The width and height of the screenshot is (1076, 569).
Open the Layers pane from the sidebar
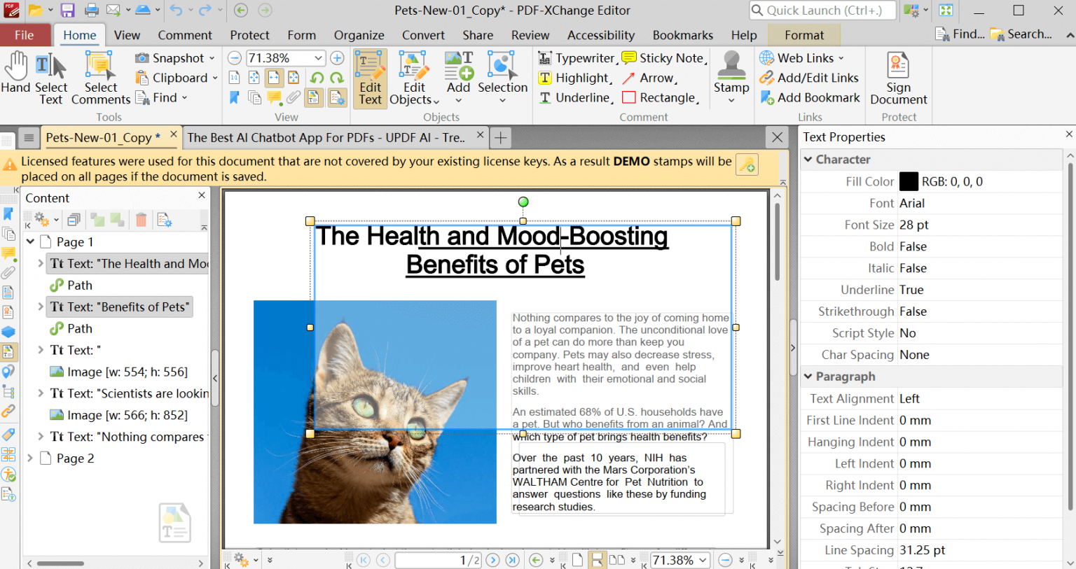pos(8,331)
